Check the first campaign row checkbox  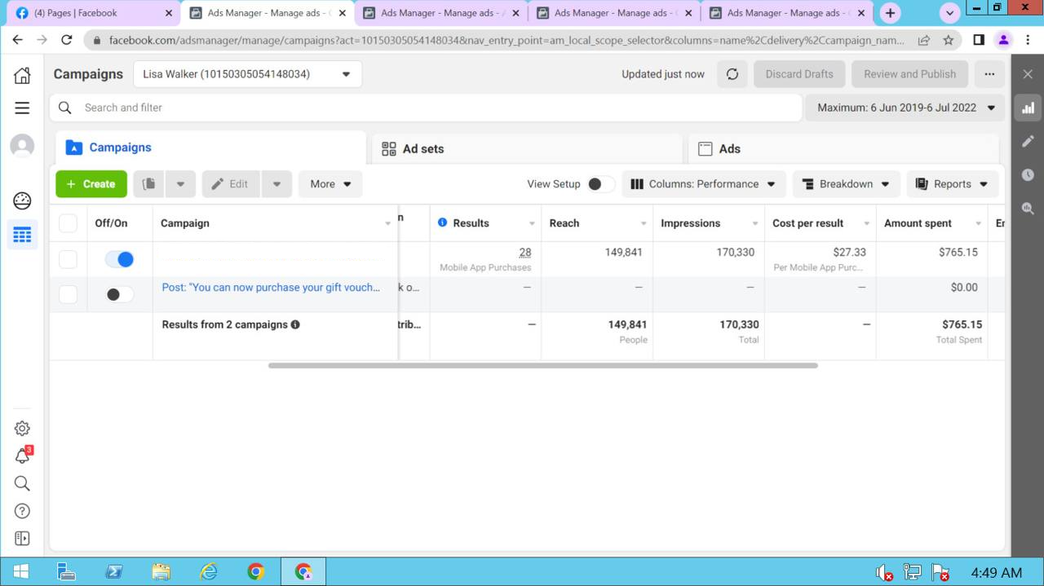point(69,259)
